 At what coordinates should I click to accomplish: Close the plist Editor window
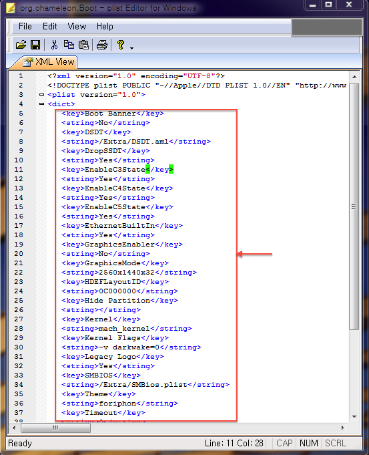tap(349, 5)
